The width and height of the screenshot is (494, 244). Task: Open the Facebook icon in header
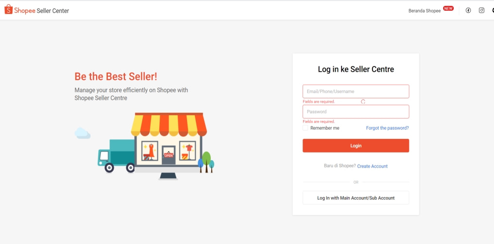[x=468, y=10]
